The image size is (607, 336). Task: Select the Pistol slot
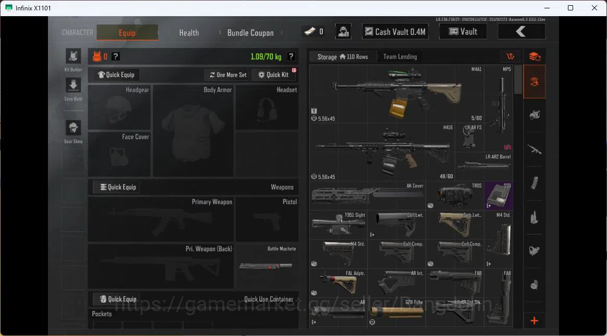266,219
